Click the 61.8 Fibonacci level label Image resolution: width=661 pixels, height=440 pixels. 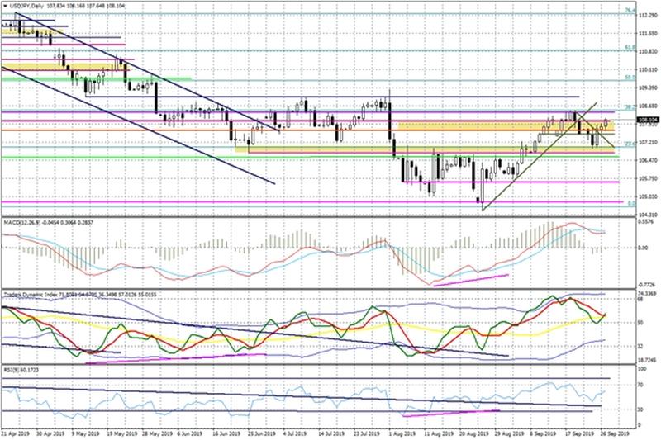pos(628,48)
